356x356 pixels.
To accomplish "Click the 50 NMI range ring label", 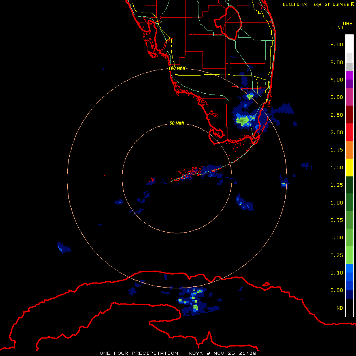I will 177,123.
